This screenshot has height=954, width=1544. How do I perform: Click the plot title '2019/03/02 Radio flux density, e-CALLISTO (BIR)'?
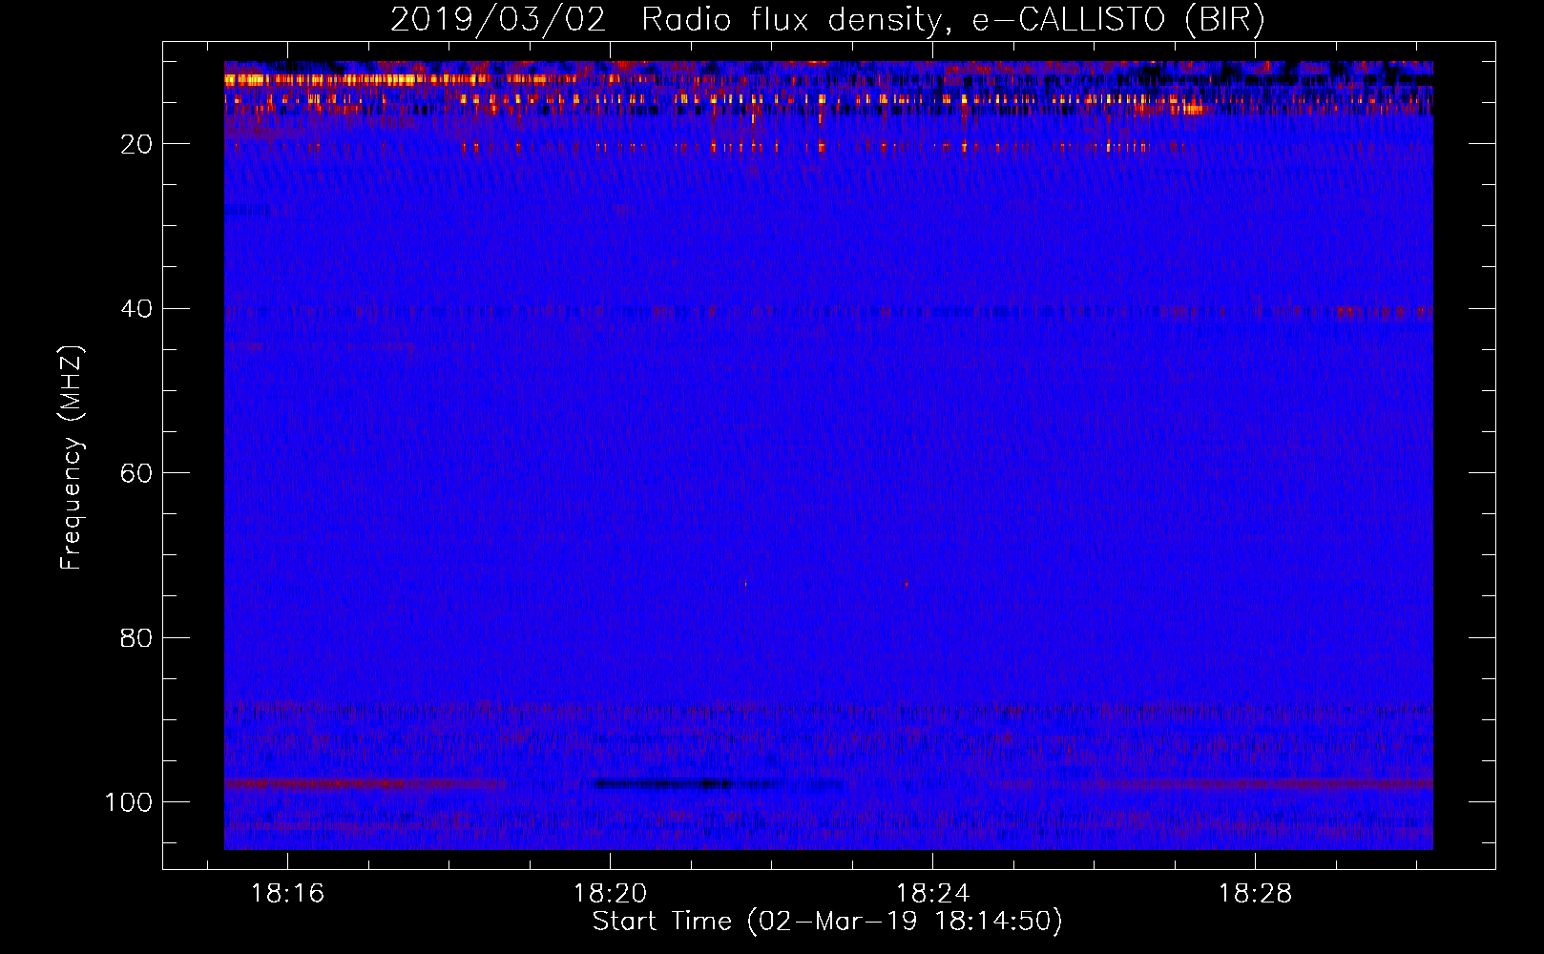tap(827, 19)
